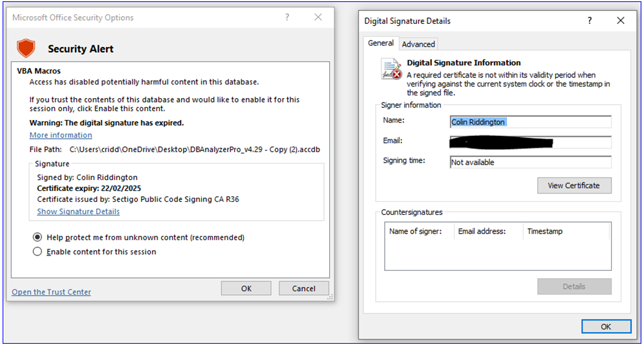The width and height of the screenshot is (644, 347).
Task: Click the Name field showing Colin Riddington
Action: click(x=530, y=122)
